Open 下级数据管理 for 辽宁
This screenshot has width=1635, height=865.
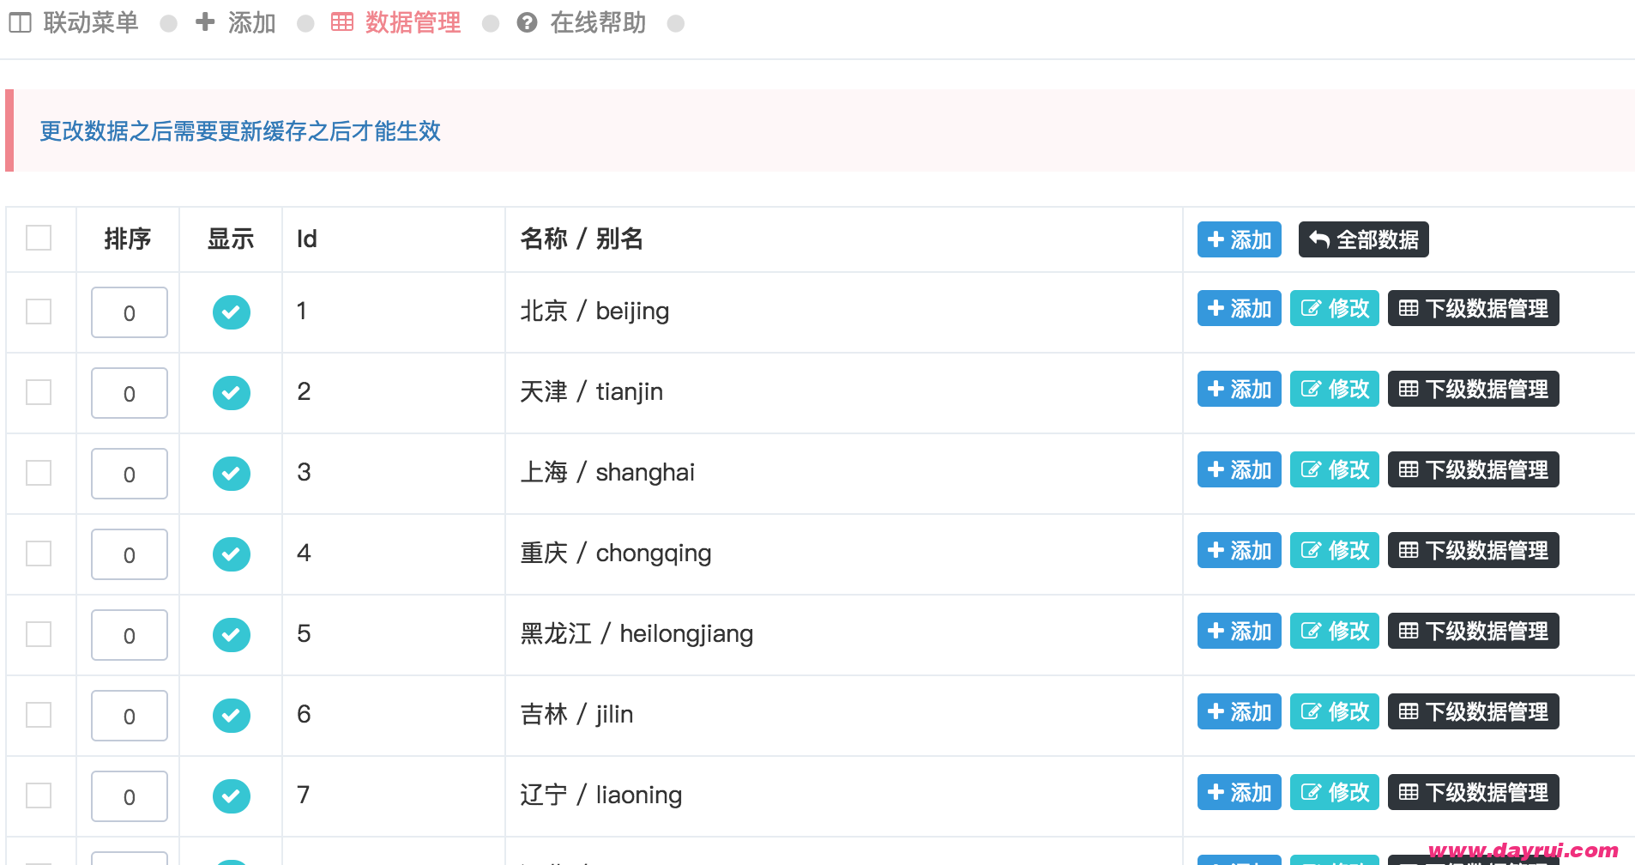coord(1474,792)
